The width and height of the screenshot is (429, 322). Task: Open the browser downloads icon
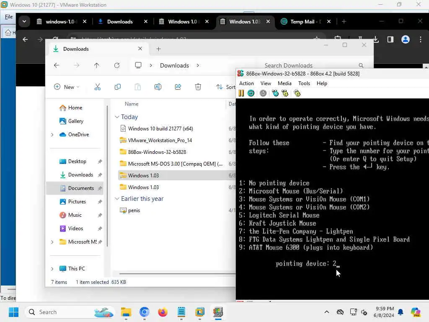(x=376, y=40)
